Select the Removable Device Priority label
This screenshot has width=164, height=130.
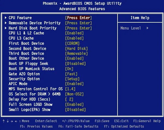[35, 23]
